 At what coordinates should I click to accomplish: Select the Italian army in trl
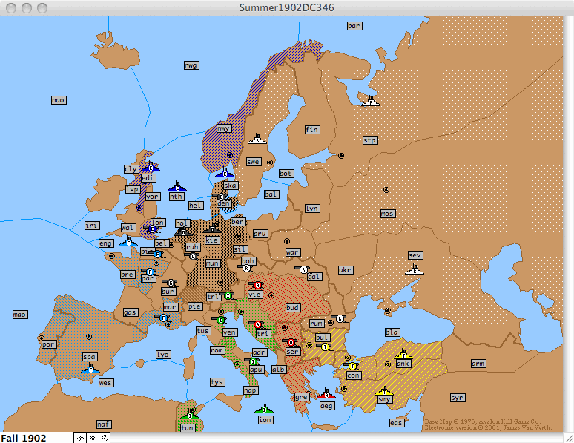click(228, 295)
